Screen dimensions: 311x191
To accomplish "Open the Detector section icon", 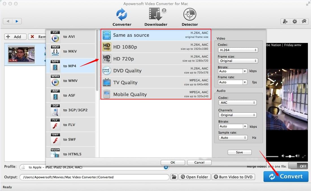I will coord(190,14).
